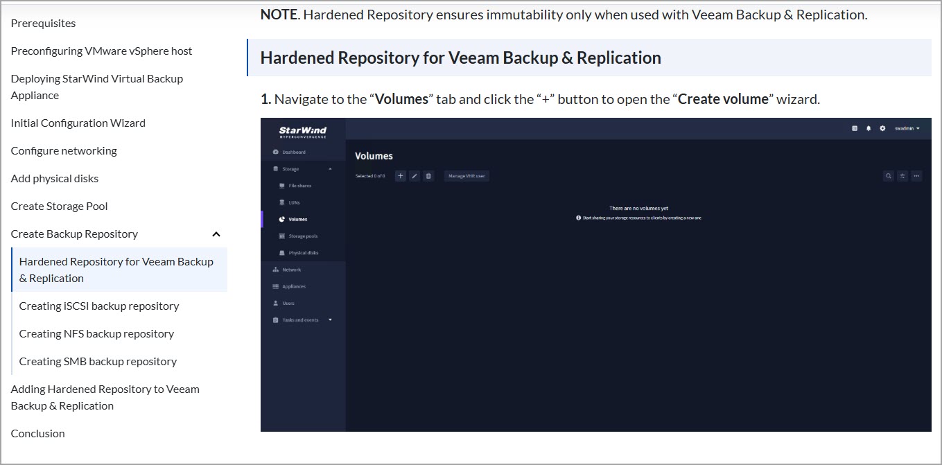This screenshot has width=942, height=465.
Task: Click the plus icon to create volume
Action: pyautogui.click(x=400, y=176)
